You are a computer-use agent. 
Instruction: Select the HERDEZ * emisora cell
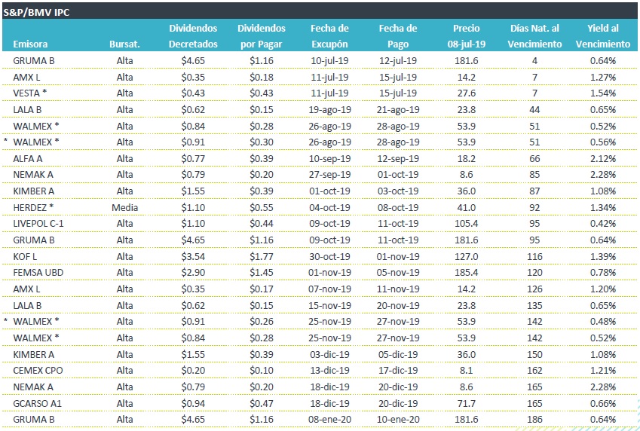pos(33,207)
